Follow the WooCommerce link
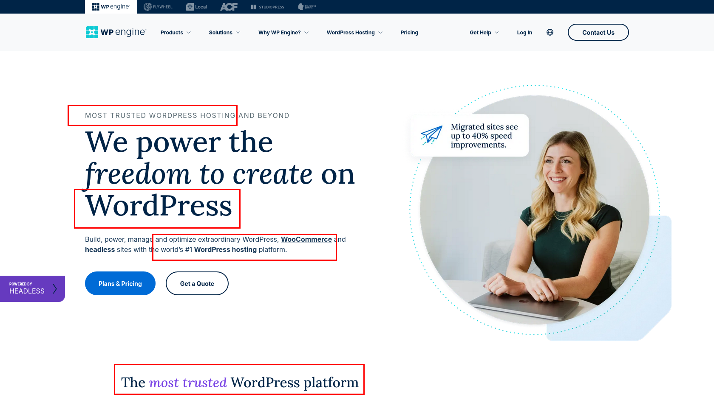 (x=306, y=239)
